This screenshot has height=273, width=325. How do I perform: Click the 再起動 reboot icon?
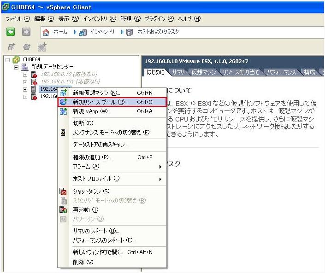tap(63, 209)
